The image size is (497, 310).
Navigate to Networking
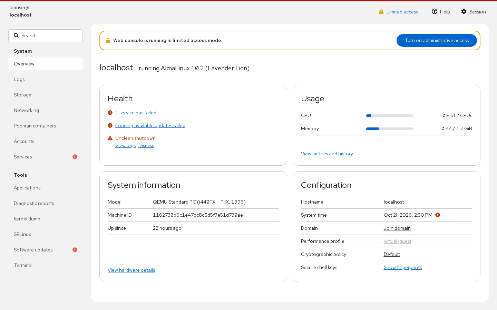(46, 110)
